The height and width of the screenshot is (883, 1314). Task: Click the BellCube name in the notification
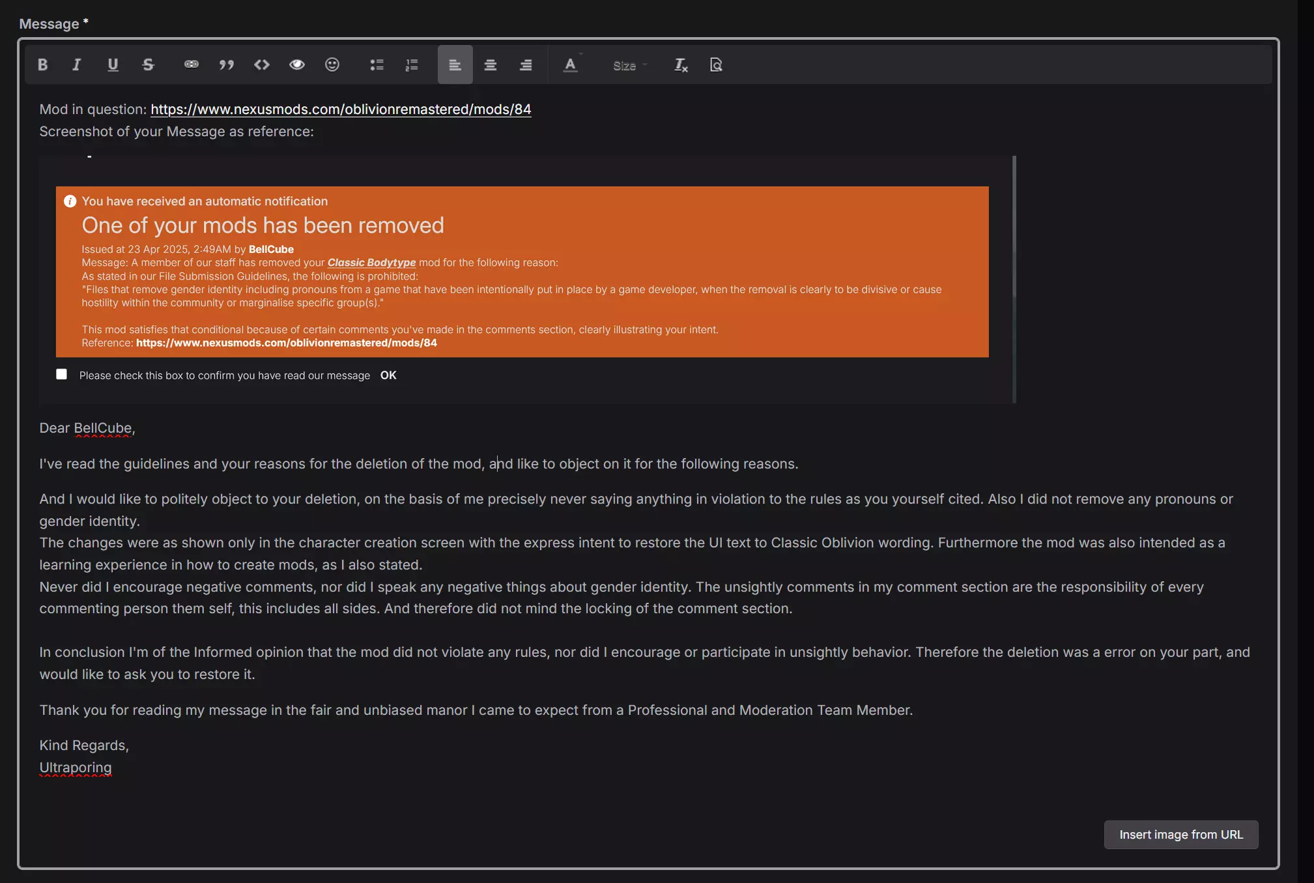(x=271, y=250)
